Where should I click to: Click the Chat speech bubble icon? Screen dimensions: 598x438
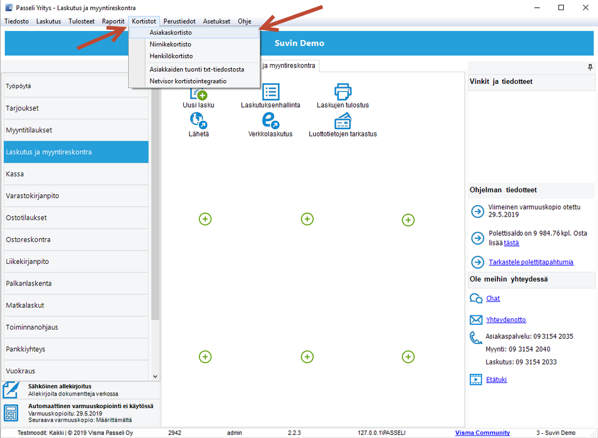pos(476,299)
